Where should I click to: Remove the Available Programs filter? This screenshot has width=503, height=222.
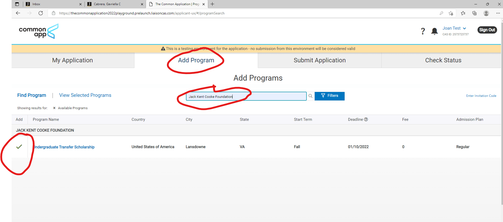point(54,108)
